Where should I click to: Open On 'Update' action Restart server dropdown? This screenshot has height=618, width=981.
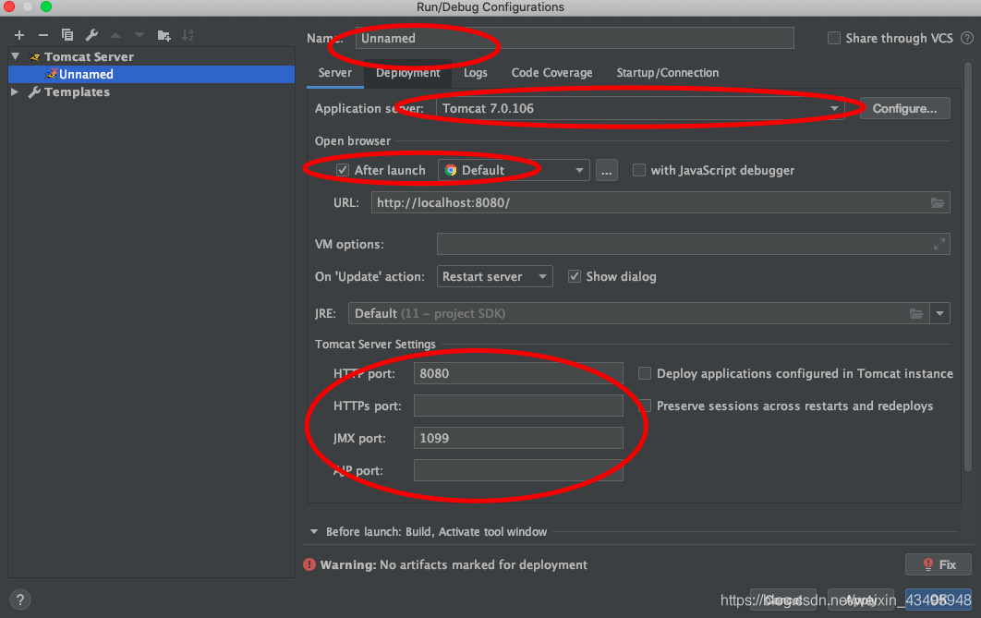(494, 276)
